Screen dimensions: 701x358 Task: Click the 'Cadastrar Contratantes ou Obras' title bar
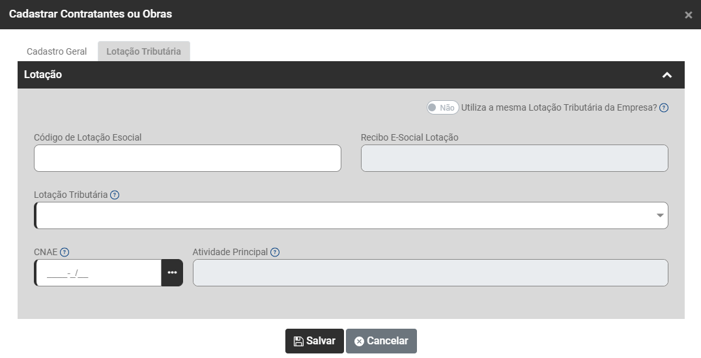click(91, 14)
